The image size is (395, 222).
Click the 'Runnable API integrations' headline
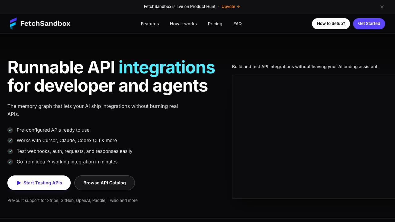[x=111, y=76]
